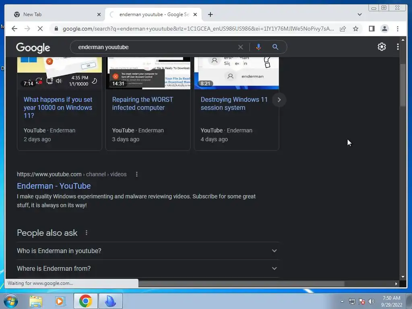The width and height of the screenshot is (412, 309).
Task: Open 'Repairing the WORST infected computer' video
Action: (x=142, y=103)
